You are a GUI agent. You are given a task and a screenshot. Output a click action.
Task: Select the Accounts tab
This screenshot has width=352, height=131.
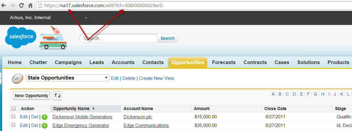pyautogui.click(x=123, y=62)
